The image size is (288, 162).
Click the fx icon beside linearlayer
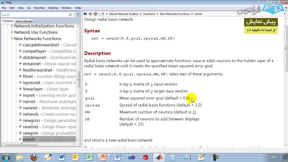(x=20, y=89)
